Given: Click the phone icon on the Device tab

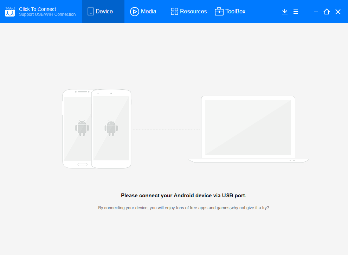Looking at the screenshot, I should coord(91,12).
